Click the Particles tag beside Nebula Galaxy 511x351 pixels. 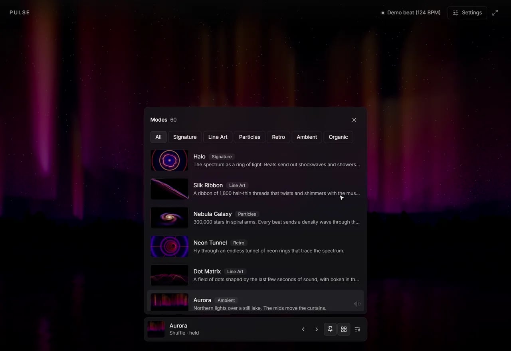point(247,214)
